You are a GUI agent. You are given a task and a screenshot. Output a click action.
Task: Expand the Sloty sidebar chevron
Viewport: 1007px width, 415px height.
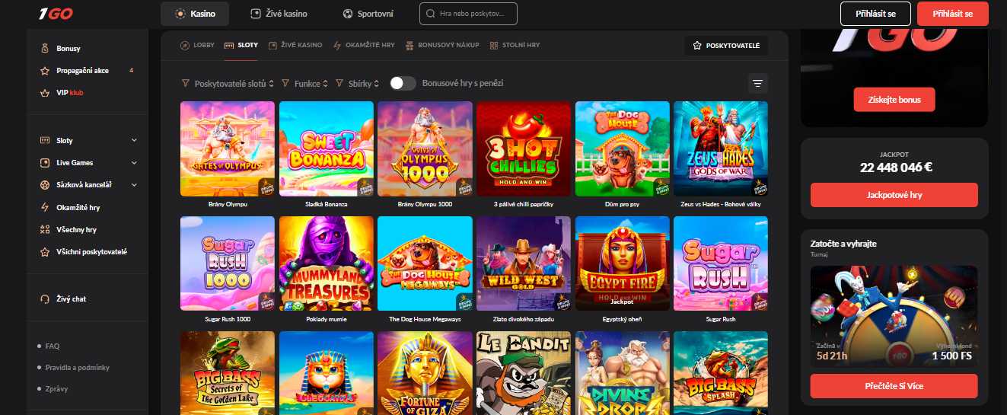click(134, 141)
